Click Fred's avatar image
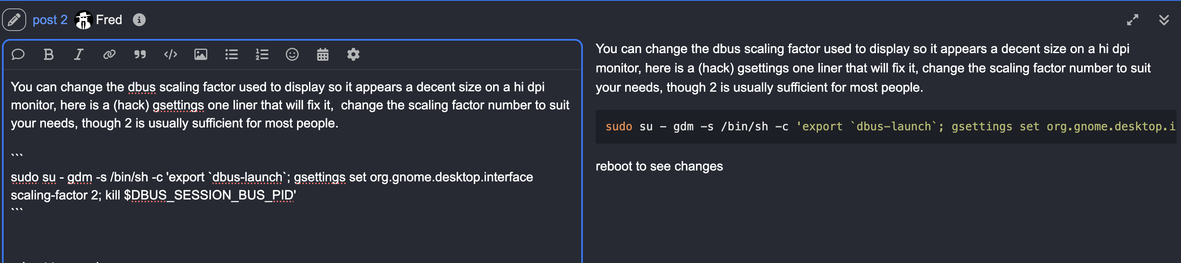Viewport: 1181px width, 263px height. tap(83, 20)
